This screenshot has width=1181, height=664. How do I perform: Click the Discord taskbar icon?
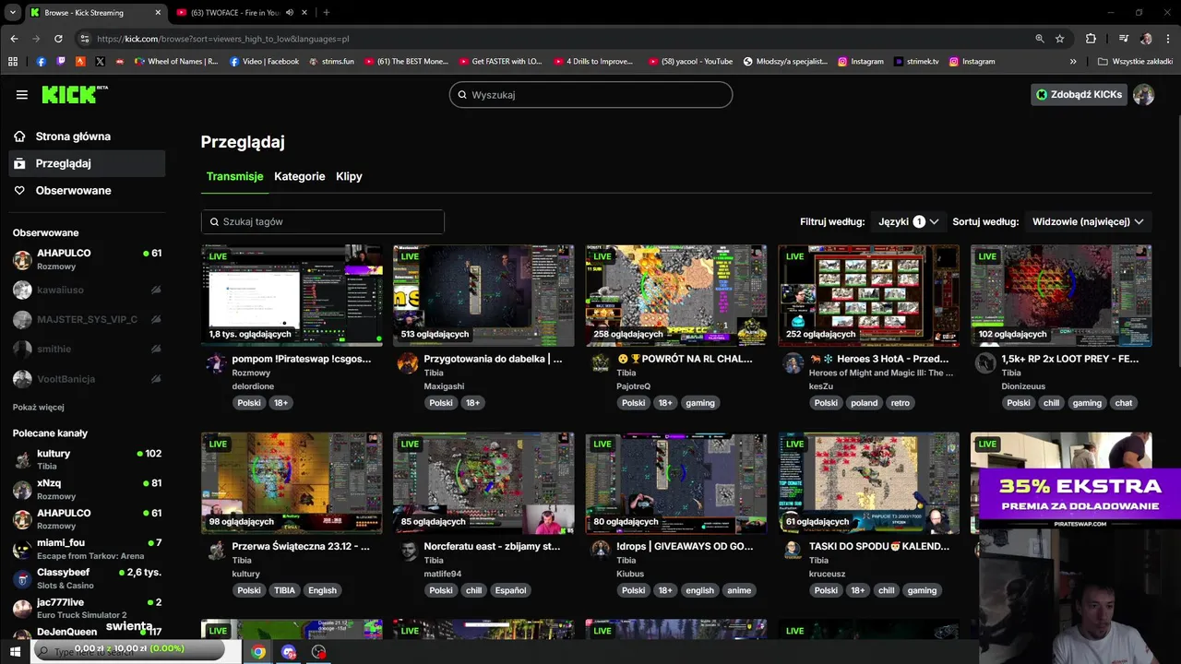coord(289,652)
